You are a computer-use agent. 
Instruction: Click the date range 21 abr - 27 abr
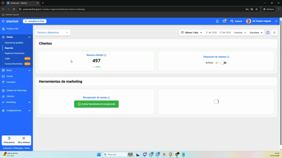click(218, 32)
